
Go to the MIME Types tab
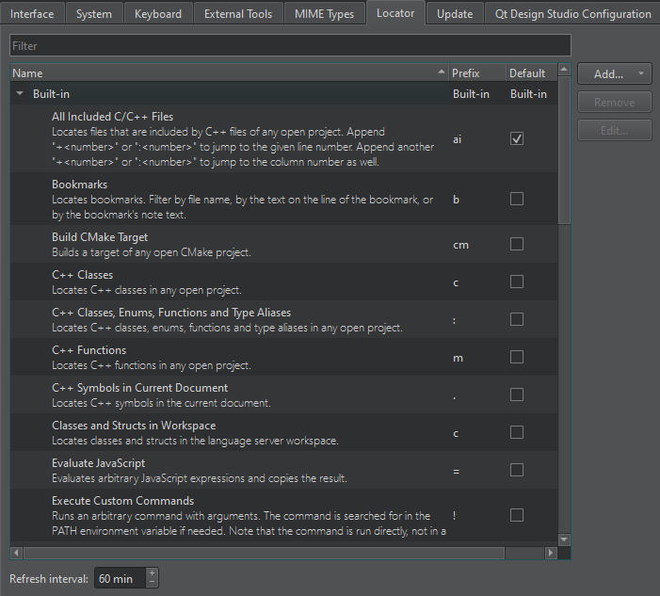pos(324,14)
